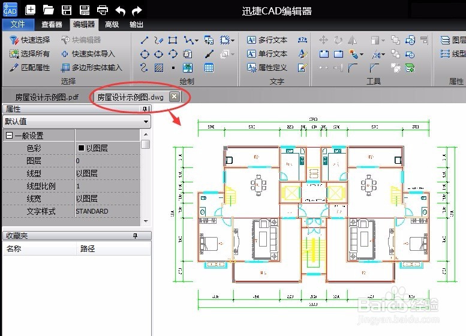Click the properties scrollbar down arrow

coord(146,221)
